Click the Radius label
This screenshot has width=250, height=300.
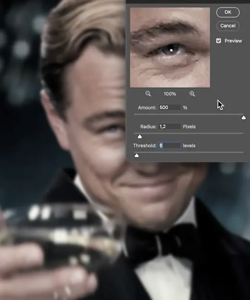coord(148,126)
